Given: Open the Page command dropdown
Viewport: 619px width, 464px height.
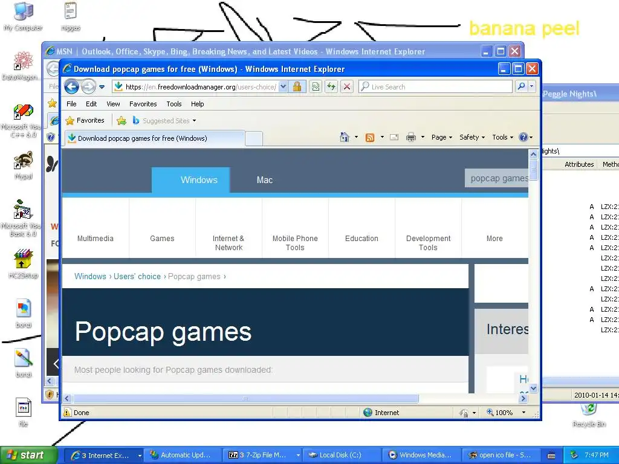Looking at the screenshot, I should pos(442,137).
